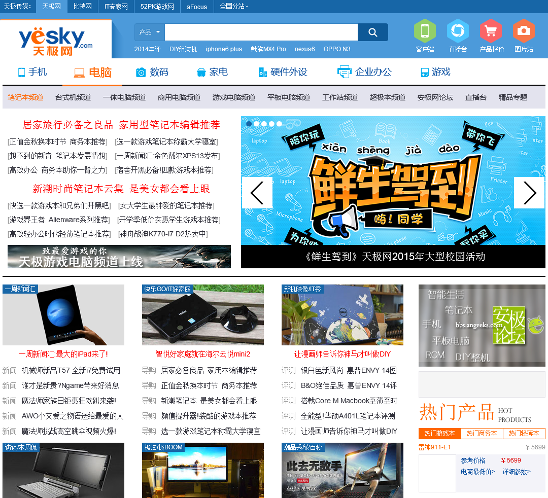Click the 游戏 game category icon
Image resolution: width=548 pixels, height=498 pixels.
pyautogui.click(x=425, y=73)
